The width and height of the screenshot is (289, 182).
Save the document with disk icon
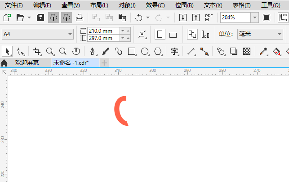point(40,18)
